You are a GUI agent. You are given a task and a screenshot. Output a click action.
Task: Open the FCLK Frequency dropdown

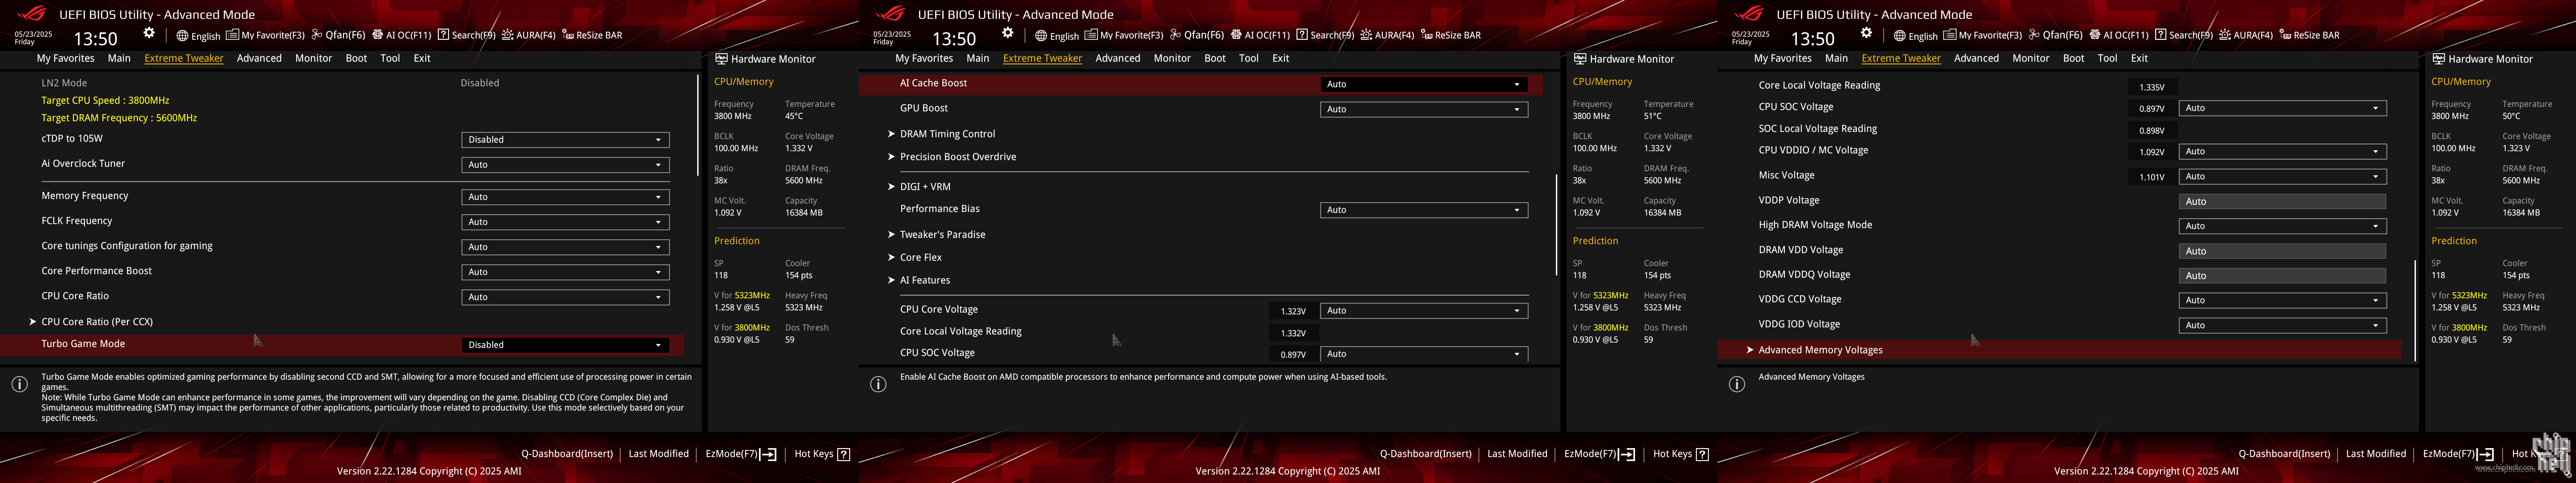point(565,222)
